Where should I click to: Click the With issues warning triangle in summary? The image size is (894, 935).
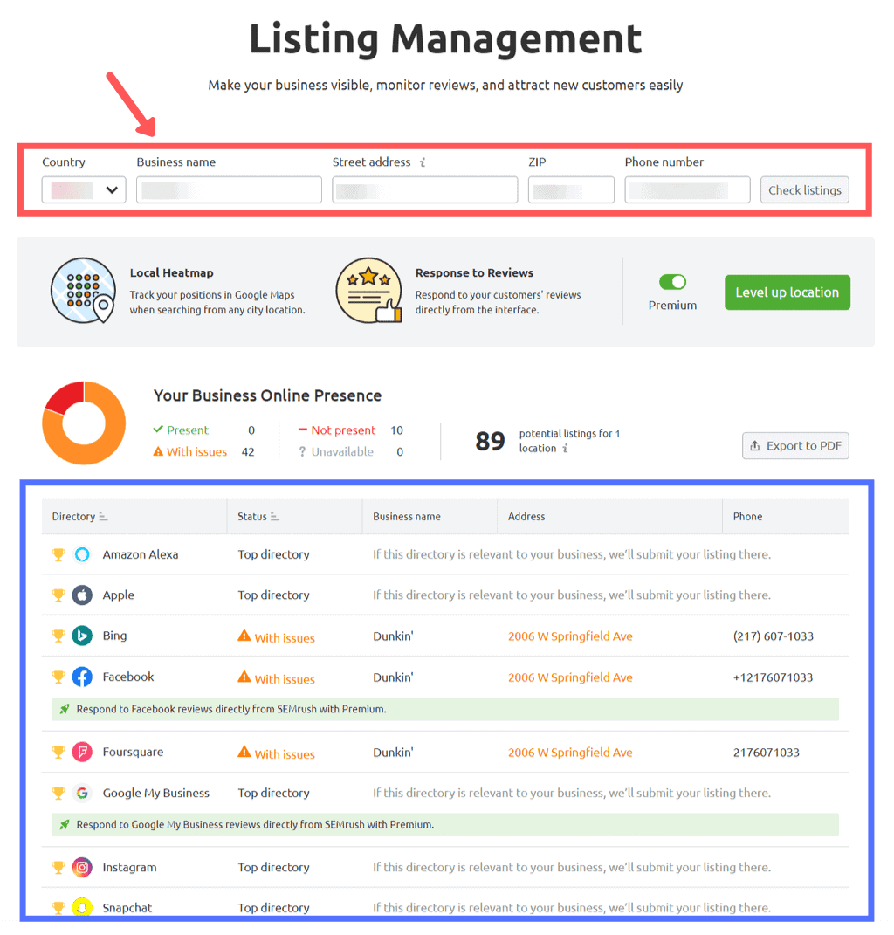(x=158, y=451)
